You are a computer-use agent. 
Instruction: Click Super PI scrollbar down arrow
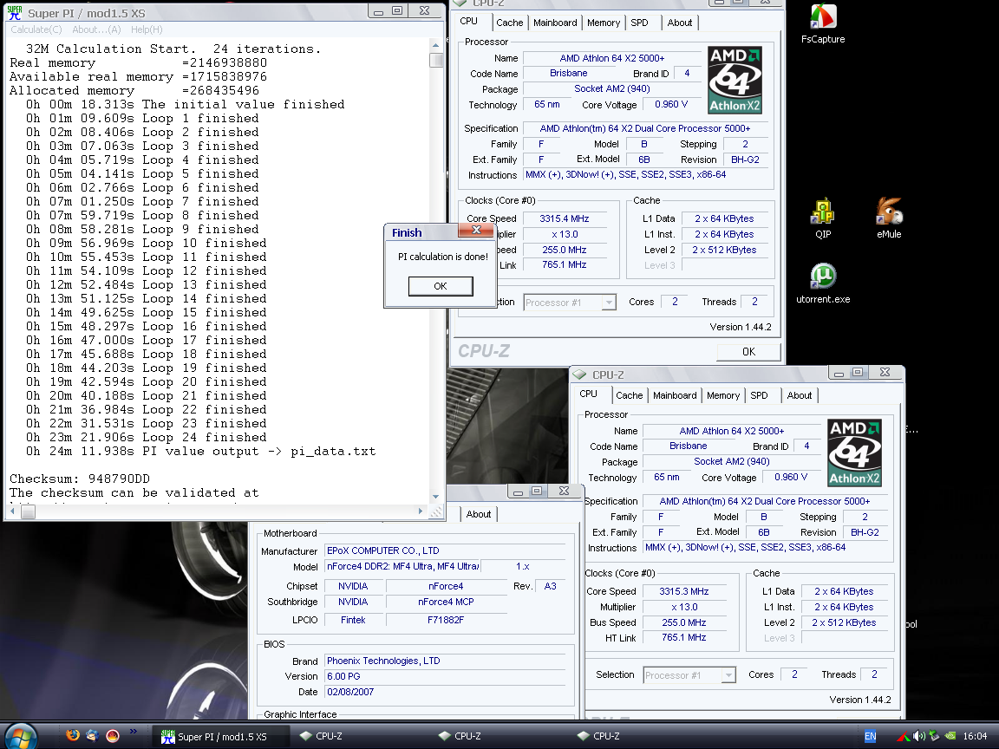tap(436, 496)
